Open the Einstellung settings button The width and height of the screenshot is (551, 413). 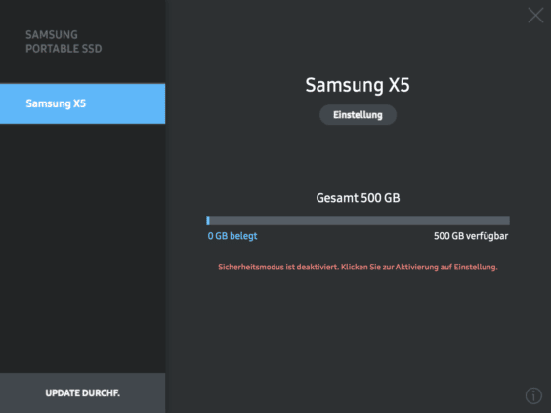[x=358, y=115]
